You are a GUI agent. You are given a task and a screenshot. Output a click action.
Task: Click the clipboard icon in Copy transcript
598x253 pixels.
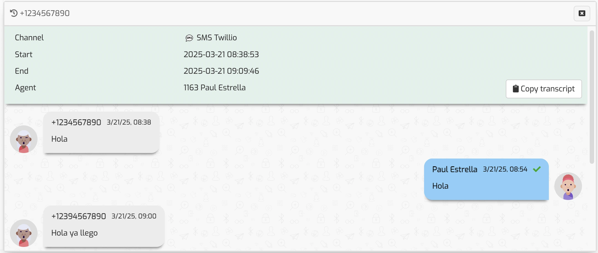coord(516,89)
